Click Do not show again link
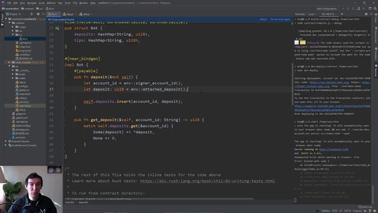The width and height of the screenshot is (378, 213). coord(281,20)
